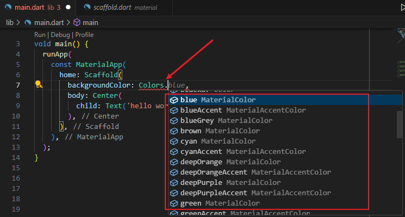Image resolution: width=405 pixels, height=217 pixels.
Task: Click the 'const MaterialApp(' text
Action: pos(88,65)
